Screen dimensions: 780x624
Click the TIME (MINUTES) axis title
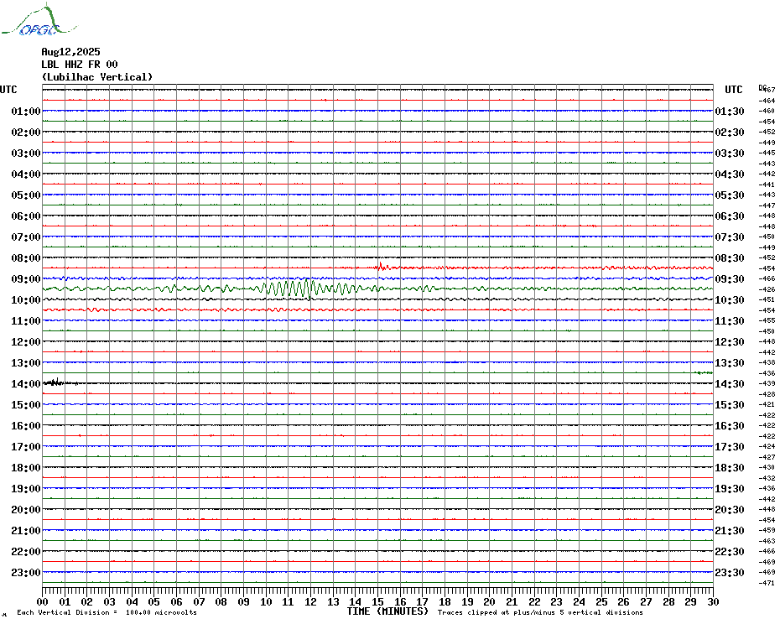(387, 611)
